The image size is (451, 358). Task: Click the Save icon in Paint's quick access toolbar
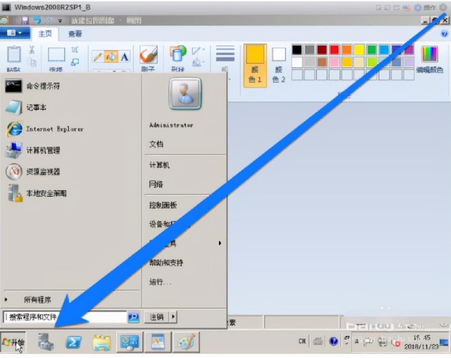[x=25, y=20]
